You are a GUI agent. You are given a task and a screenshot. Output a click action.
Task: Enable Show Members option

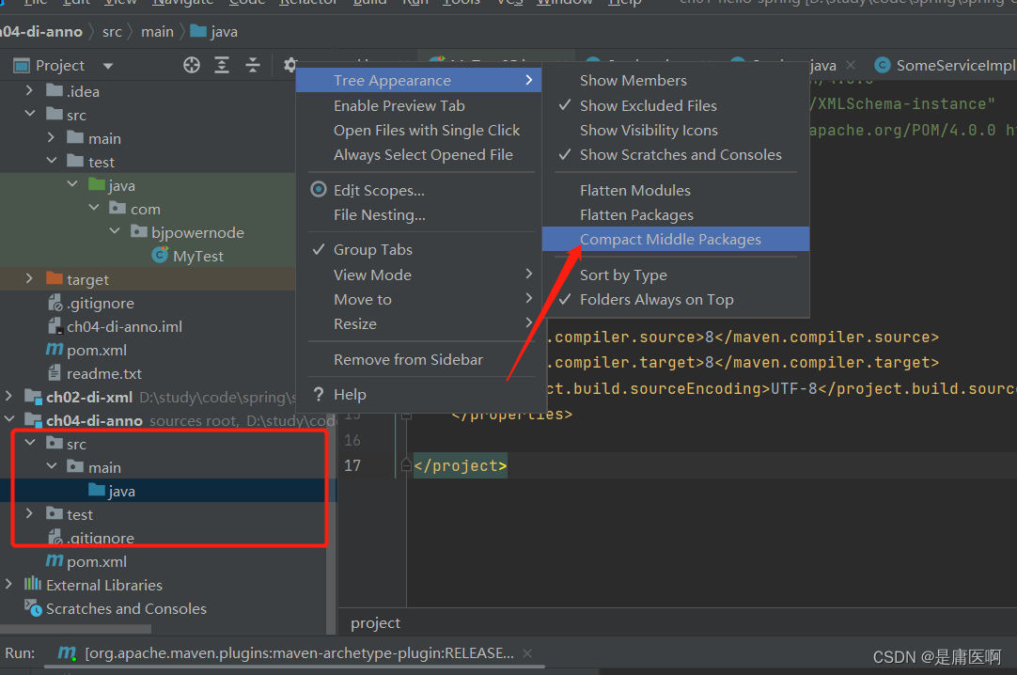[675, 81]
